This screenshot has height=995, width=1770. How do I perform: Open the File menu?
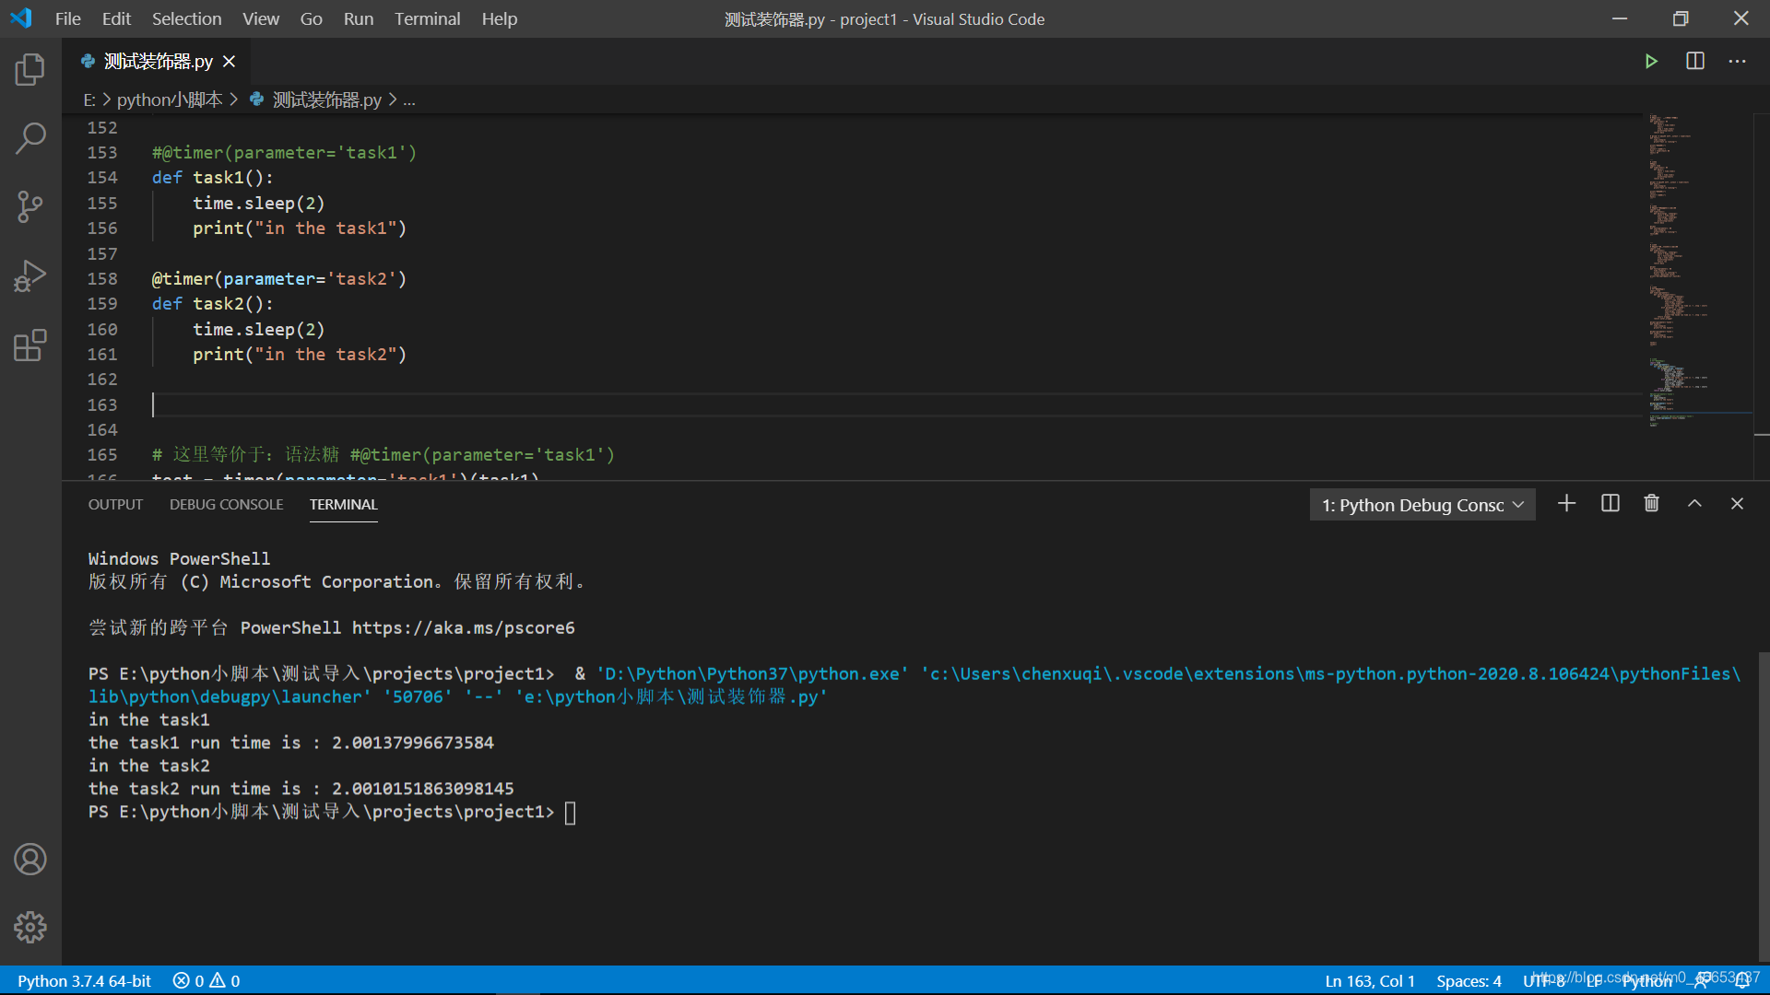pos(67,18)
